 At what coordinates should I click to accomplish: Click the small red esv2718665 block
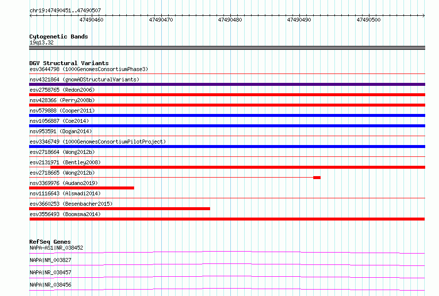[x=317, y=178]
